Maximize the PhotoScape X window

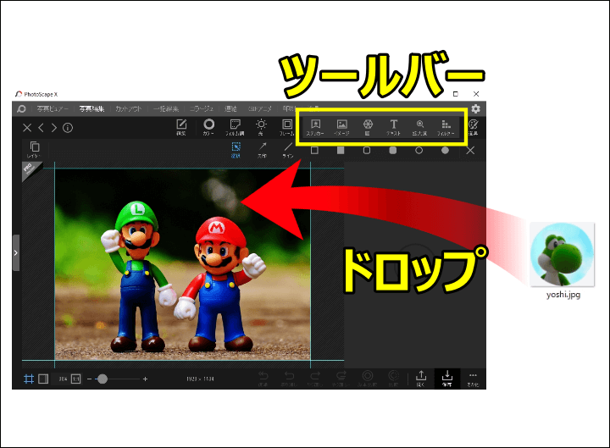[456, 94]
